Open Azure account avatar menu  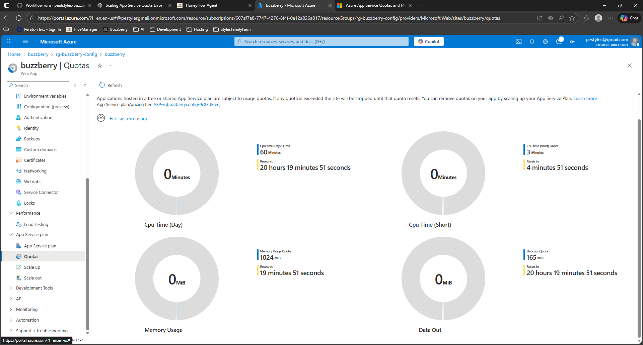[635, 41]
